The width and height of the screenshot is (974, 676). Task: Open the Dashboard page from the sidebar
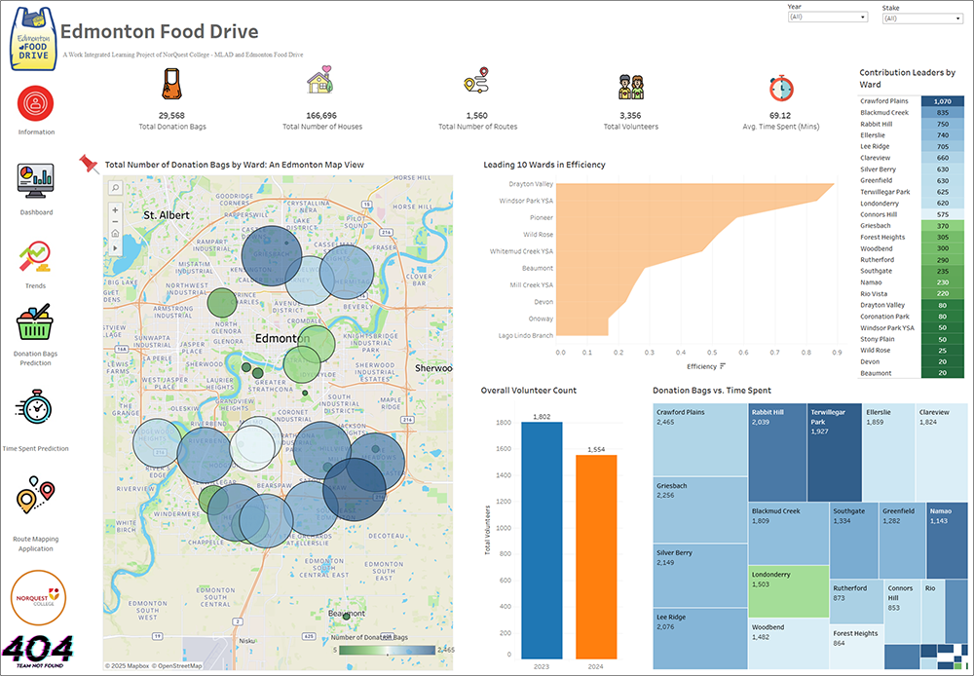pyautogui.click(x=35, y=181)
